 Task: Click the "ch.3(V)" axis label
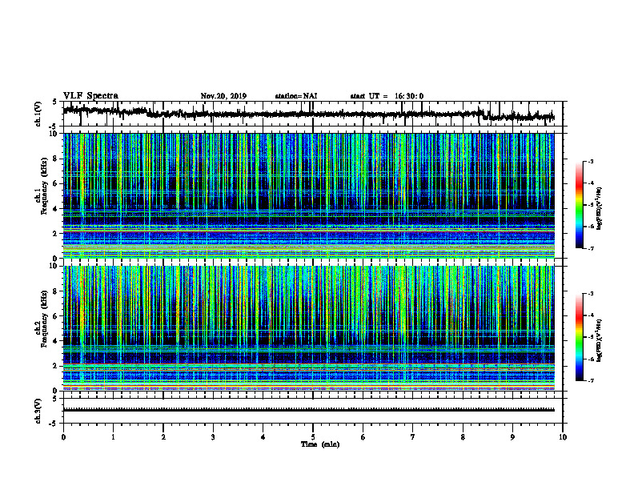pos(38,412)
